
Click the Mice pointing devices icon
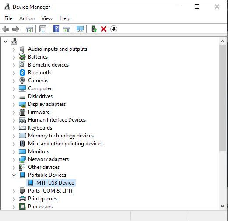pyautogui.click(x=22, y=144)
